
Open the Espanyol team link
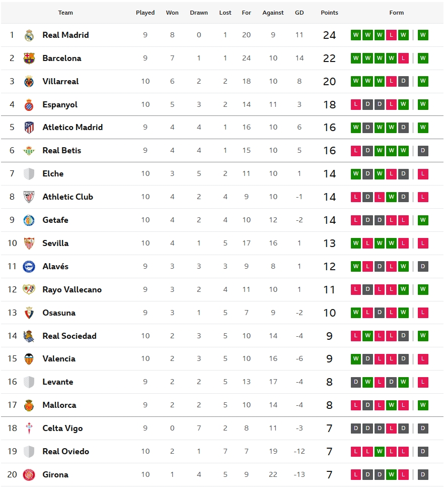pyautogui.click(x=60, y=105)
